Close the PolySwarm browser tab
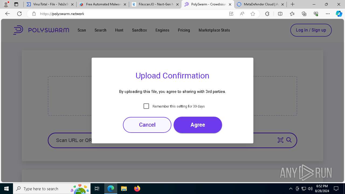Screen dimensions: 345x194 click(x=230, y=4)
